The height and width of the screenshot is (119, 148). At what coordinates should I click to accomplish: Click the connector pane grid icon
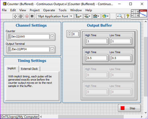pyautogui.click(x=135, y=13)
